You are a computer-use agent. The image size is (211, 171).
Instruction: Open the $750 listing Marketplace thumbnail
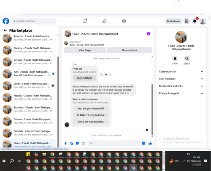(66, 43)
